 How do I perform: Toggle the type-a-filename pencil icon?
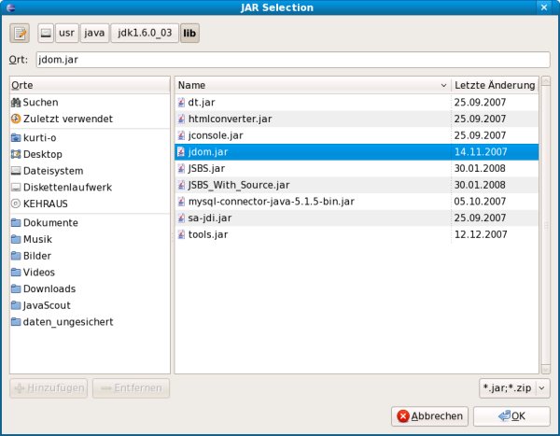pos(20,34)
